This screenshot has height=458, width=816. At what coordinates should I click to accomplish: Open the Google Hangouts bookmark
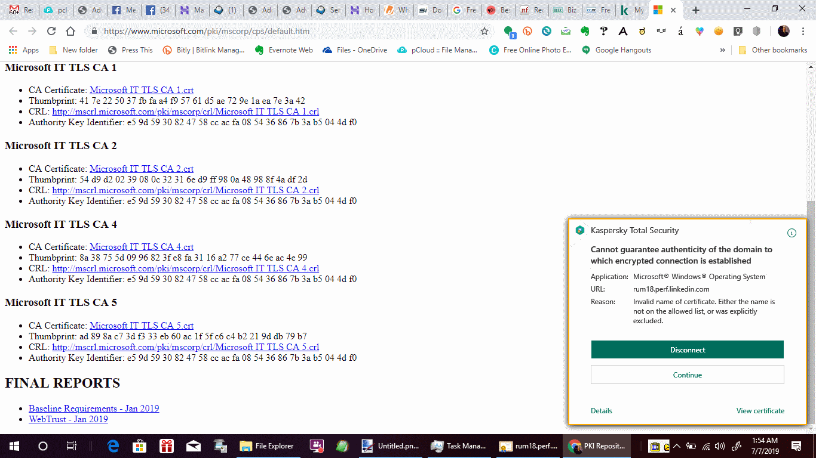pyautogui.click(x=616, y=50)
